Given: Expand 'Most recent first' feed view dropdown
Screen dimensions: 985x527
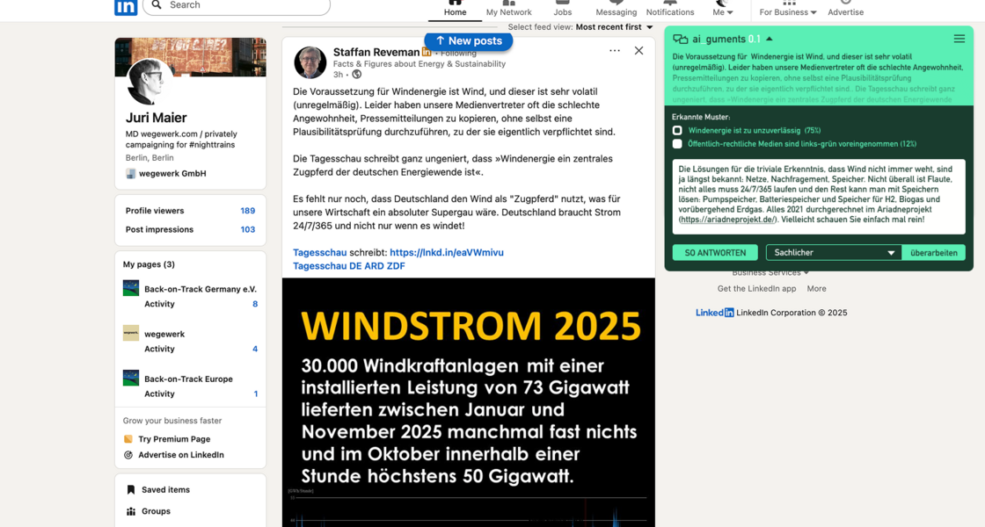Looking at the screenshot, I should 614,27.
